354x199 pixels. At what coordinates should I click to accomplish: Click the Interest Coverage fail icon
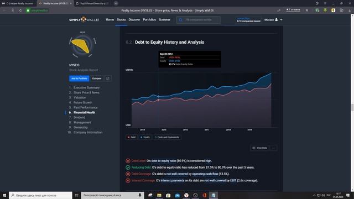pos(128,181)
